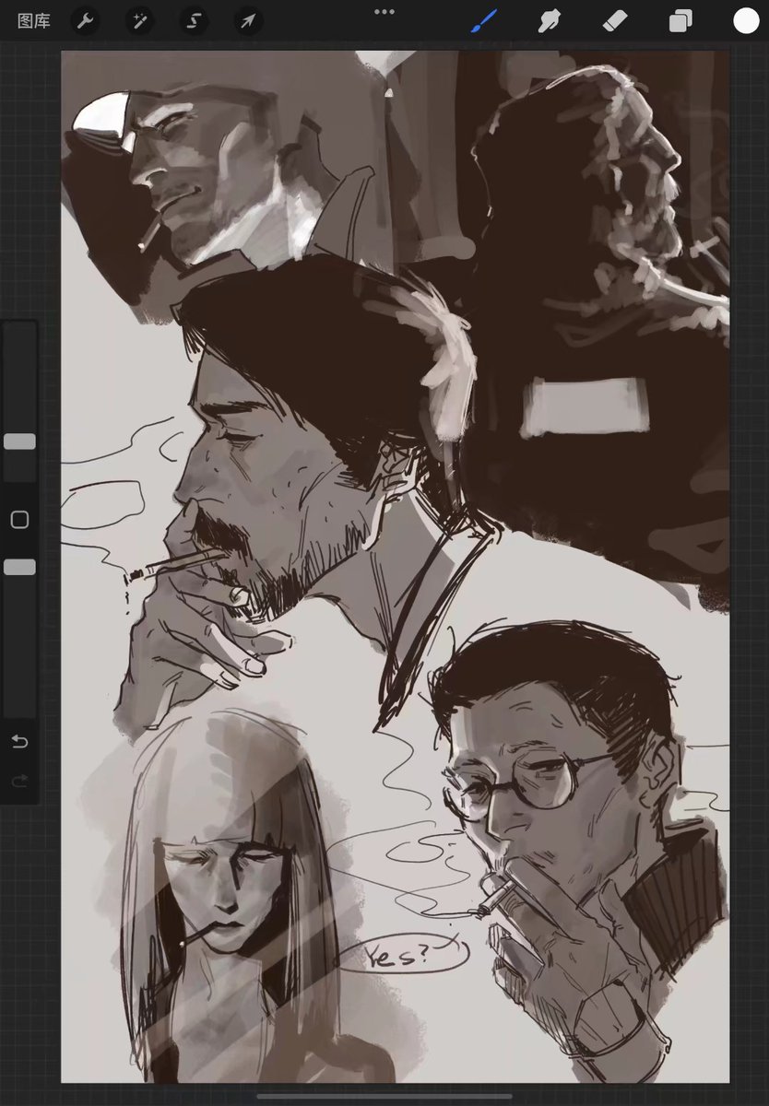Select the Transform arrow tool
The width and height of the screenshot is (769, 1106).
[248, 20]
